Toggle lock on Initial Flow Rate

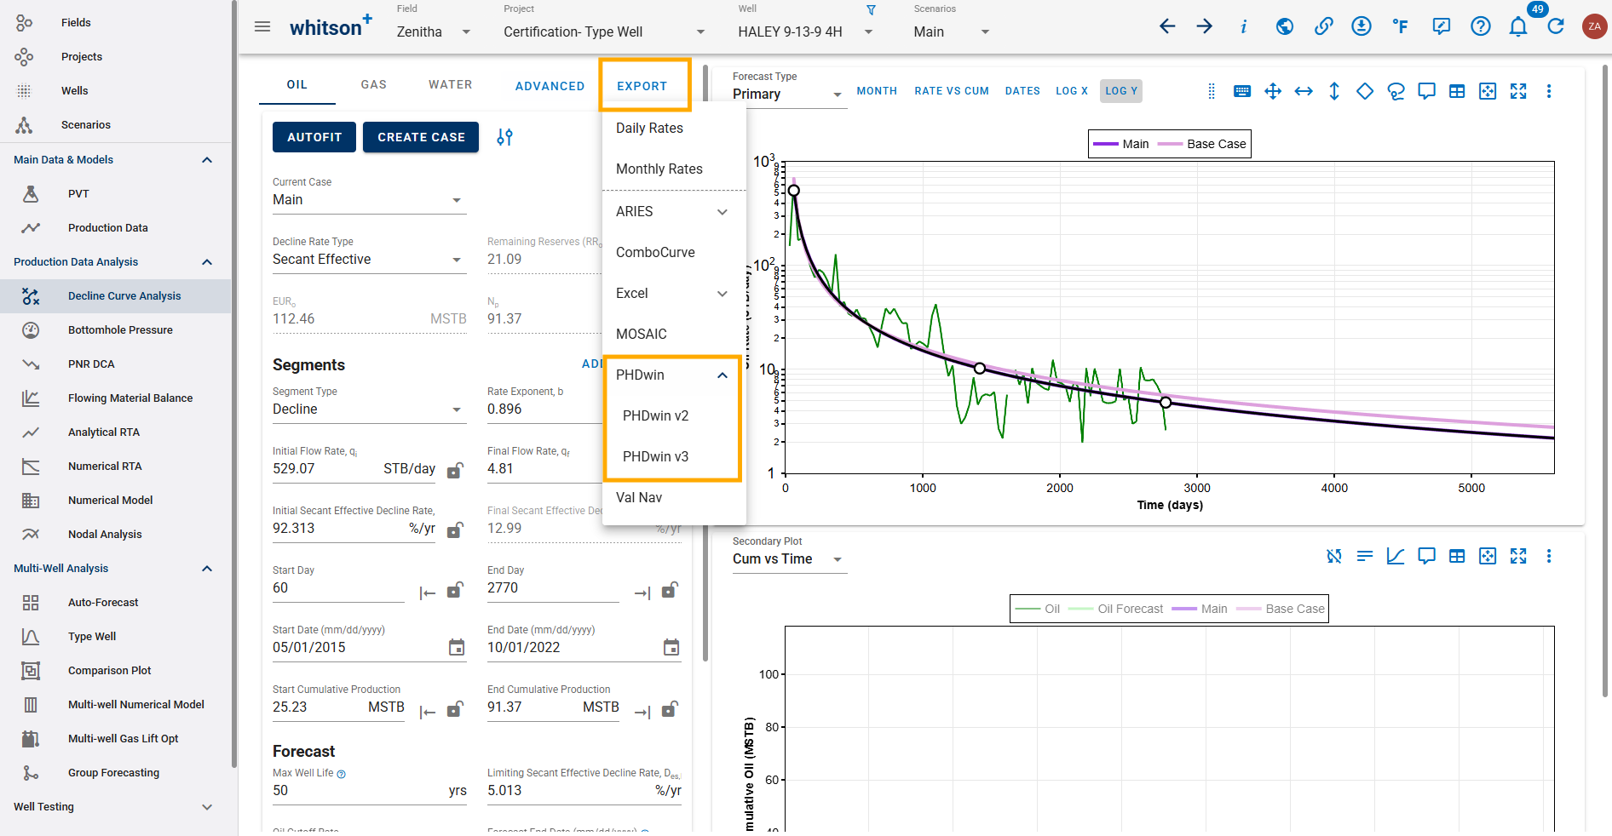pyautogui.click(x=455, y=471)
